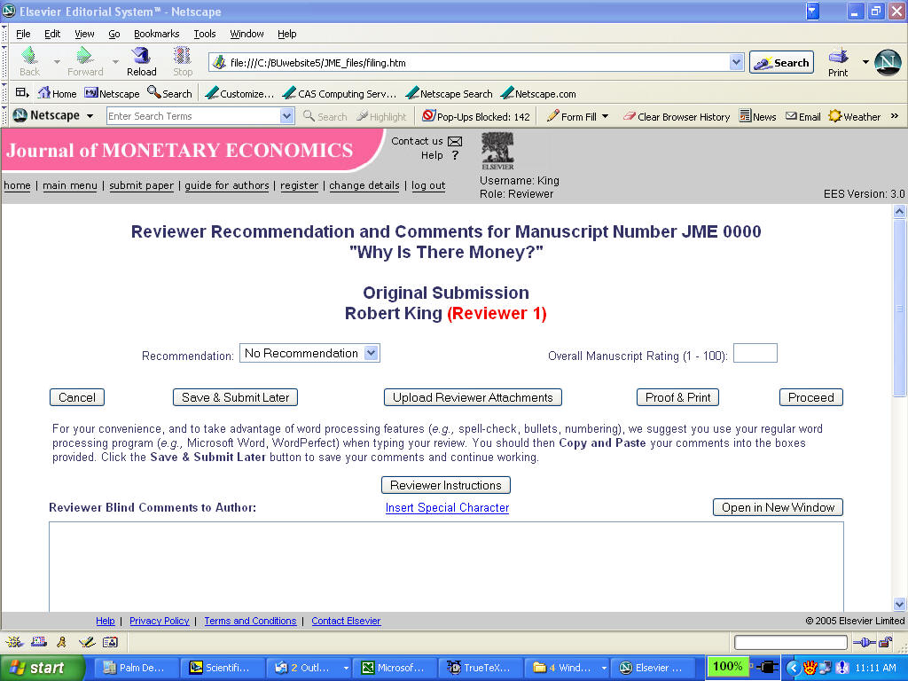The width and height of the screenshot is (908, 681).
Task: Click the Overall Manuscript Rating field
Action: click(x=755, y=353)
